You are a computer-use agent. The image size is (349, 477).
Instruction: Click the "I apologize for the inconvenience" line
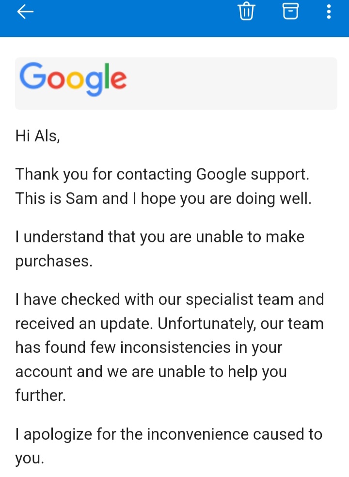pos(169,434)
